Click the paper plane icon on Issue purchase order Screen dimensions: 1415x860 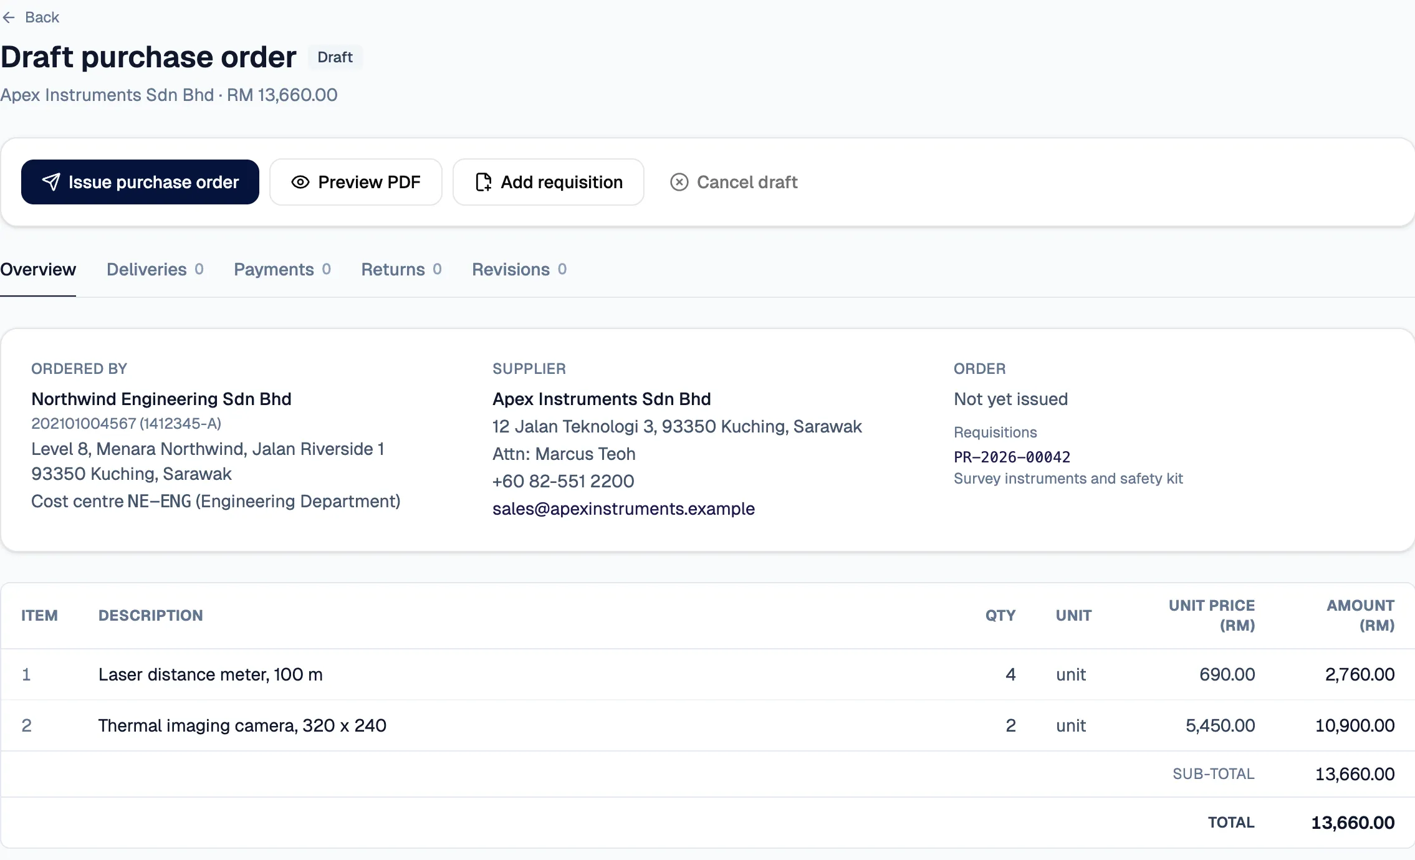[51, 182]
